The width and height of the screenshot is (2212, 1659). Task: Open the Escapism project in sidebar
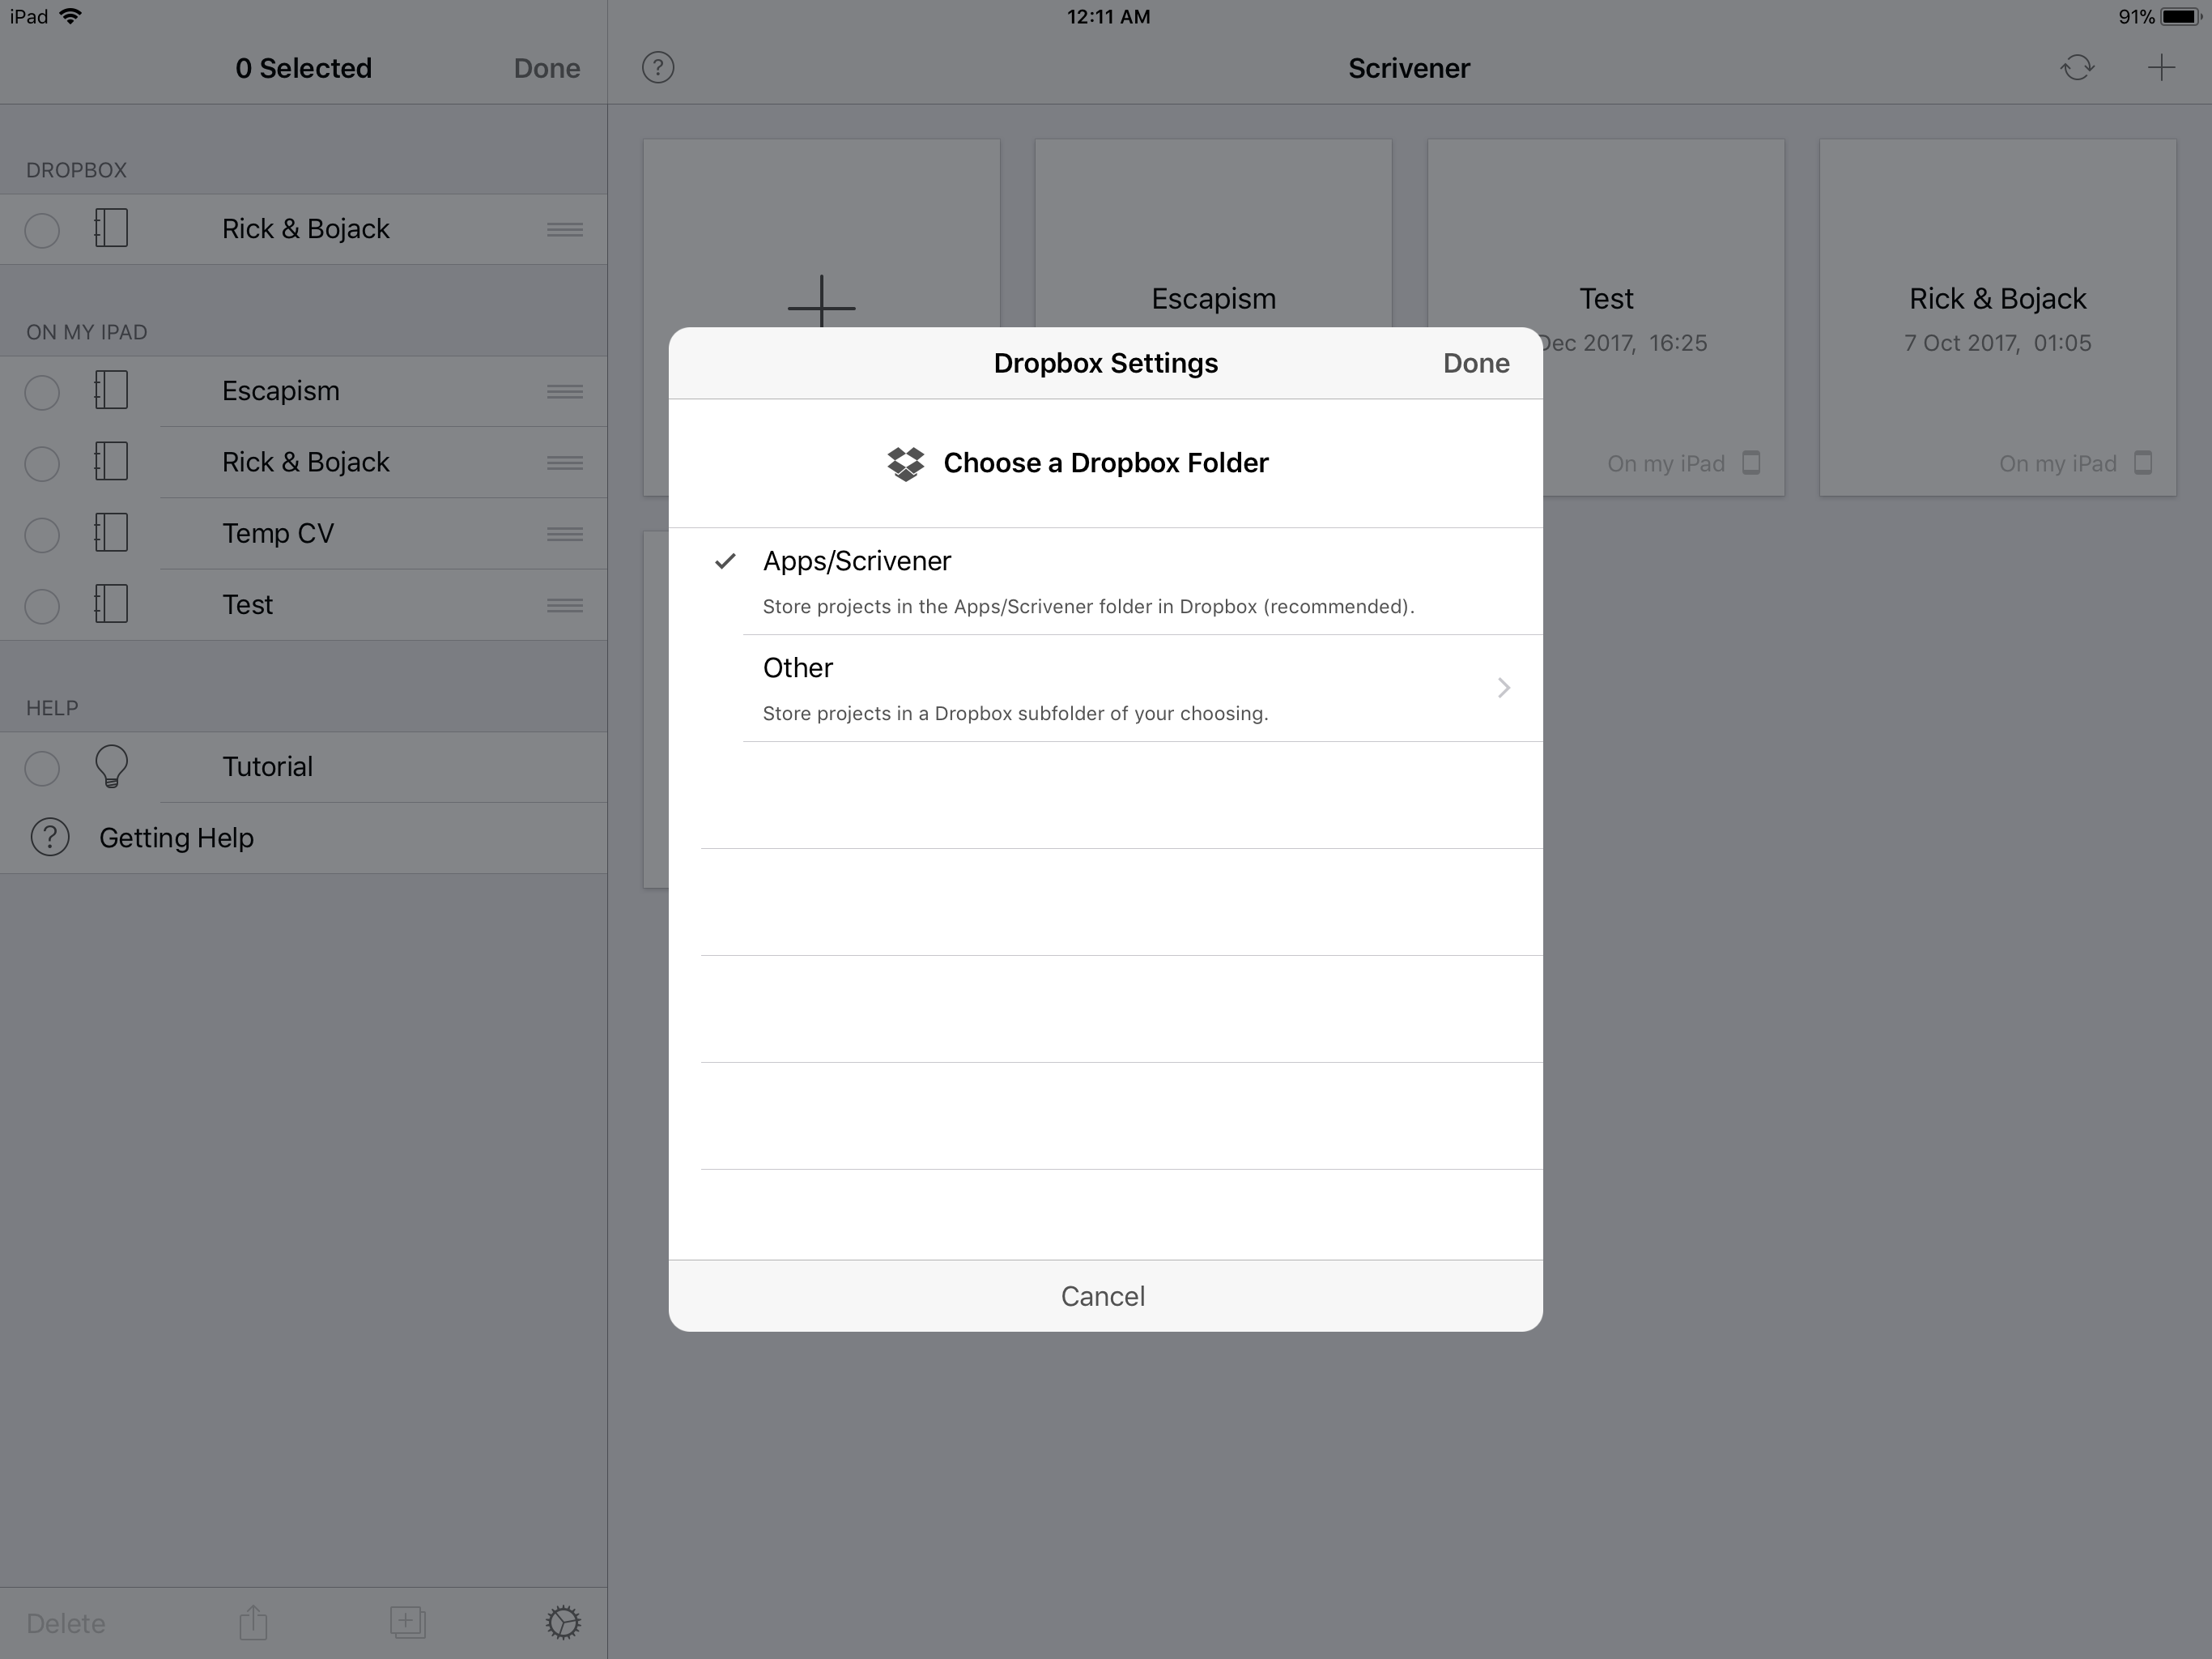(x=303, y=391)
